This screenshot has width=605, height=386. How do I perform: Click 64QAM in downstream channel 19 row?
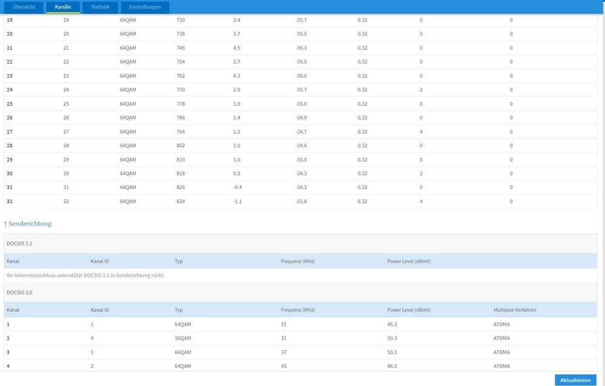(128, 19)
